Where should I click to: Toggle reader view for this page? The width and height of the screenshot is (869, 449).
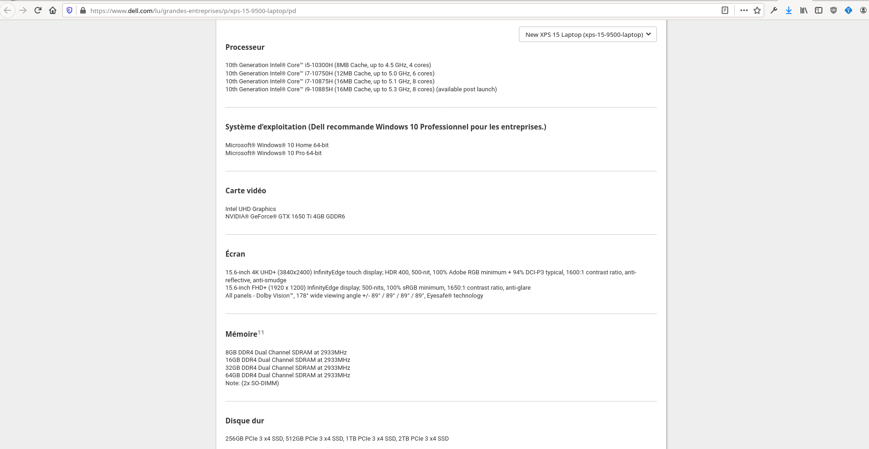pos(725,10)
